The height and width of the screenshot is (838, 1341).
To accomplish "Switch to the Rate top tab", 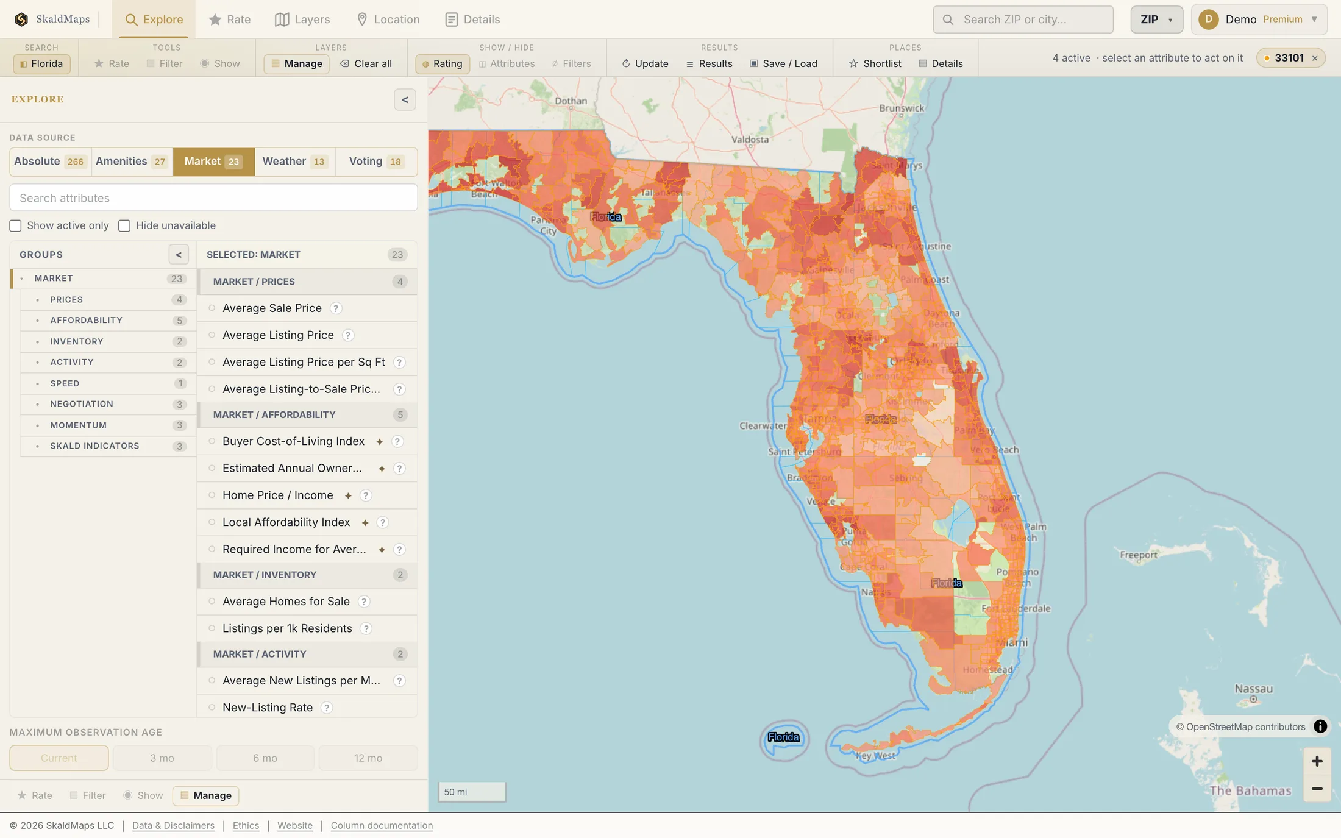I will [x=229, y=20].
